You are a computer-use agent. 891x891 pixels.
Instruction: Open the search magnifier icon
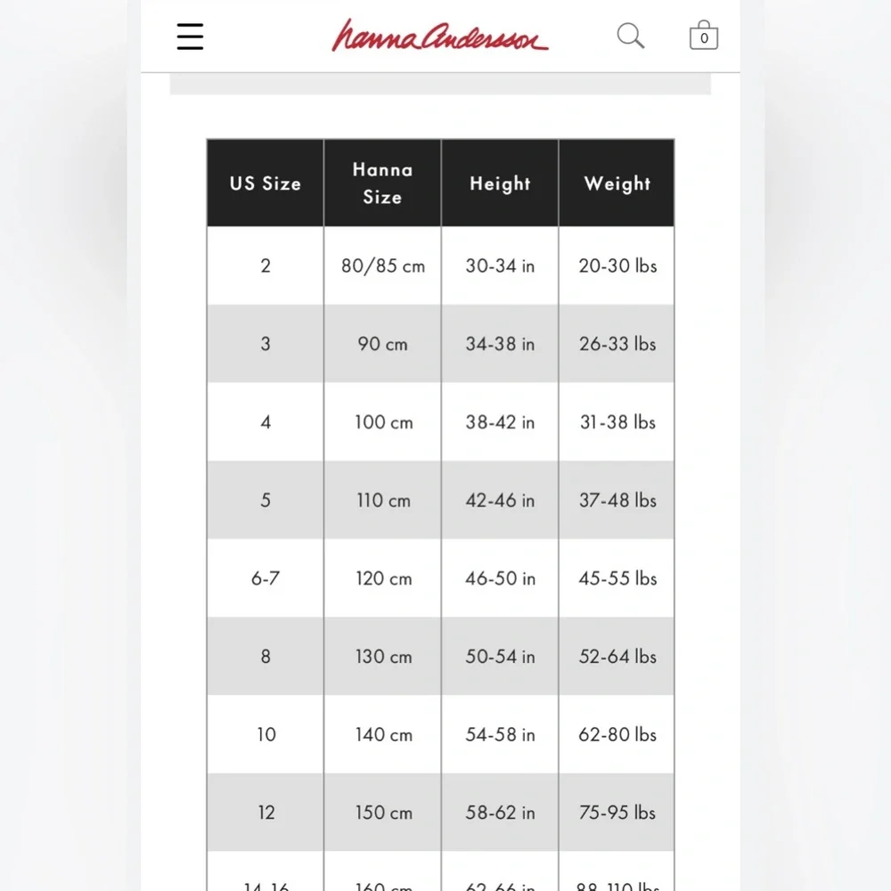631,36
